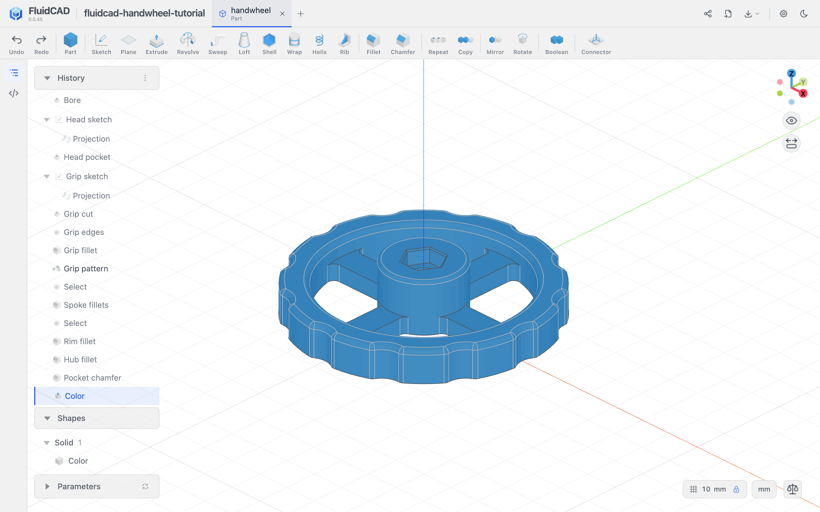This screenshot has width=820, height=512.
Task: Open the download dropdown arrow
Action: (x=758, y=14)
